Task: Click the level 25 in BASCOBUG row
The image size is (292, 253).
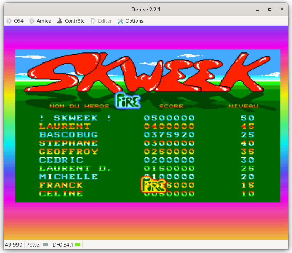Action: (x=247, y=135)
